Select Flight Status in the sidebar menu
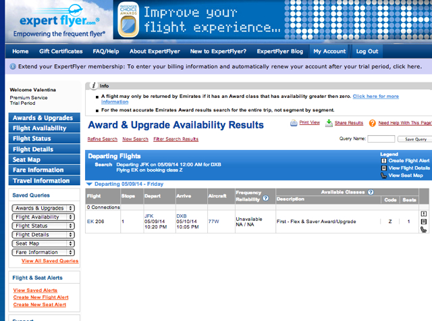The width and height of the screenshot is (432, 321). [45, 139]
